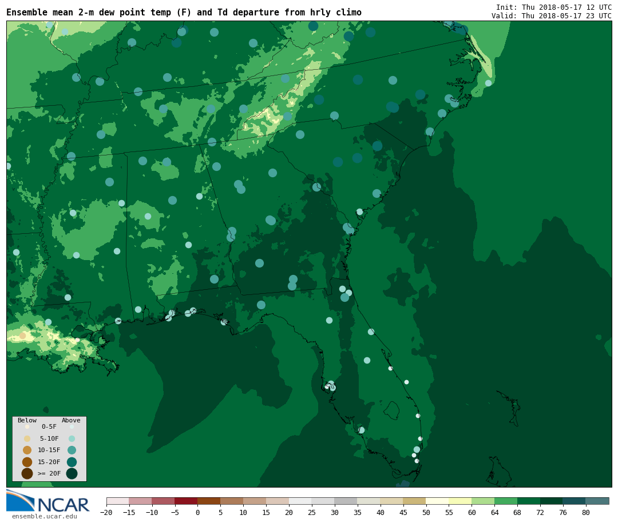The image size is (618, 523).
Task: Click the colorbar segment above 80
Action: click(597, 501)
